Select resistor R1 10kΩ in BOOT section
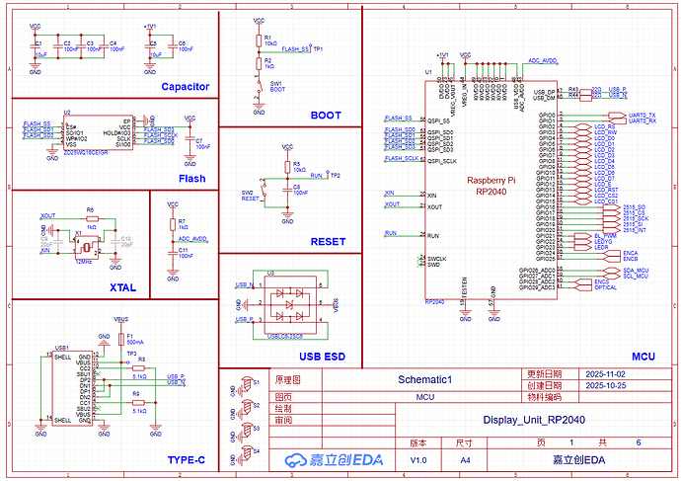Image resolution: width=681 pixels, height=481 pixels. coord(259,40)
